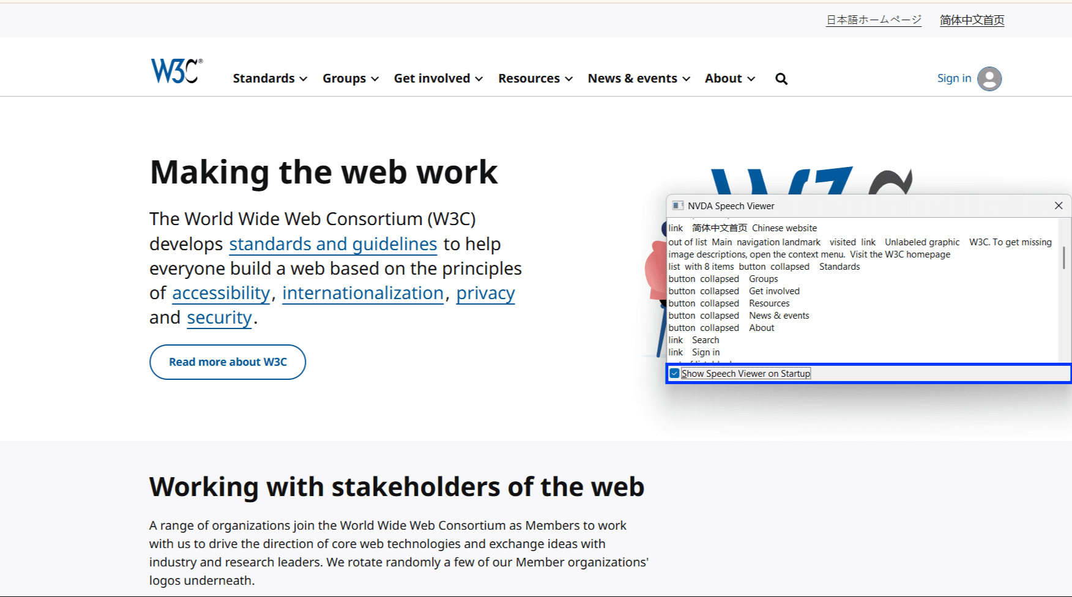Open the Japanese homepage link

coord(874,20)
